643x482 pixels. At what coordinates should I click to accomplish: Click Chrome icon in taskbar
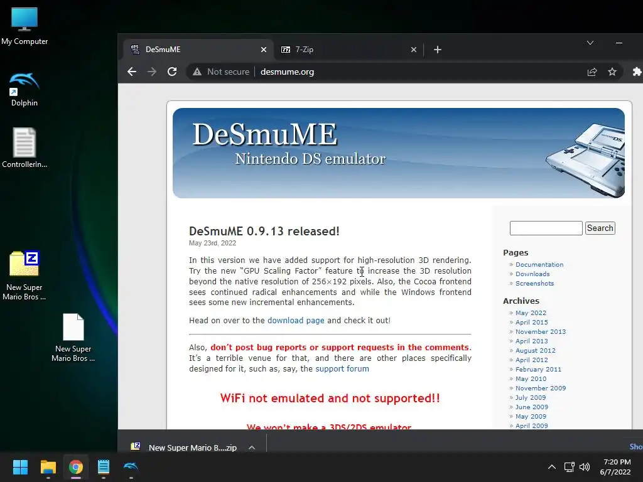pyautogui.click(x=76, y=467)
